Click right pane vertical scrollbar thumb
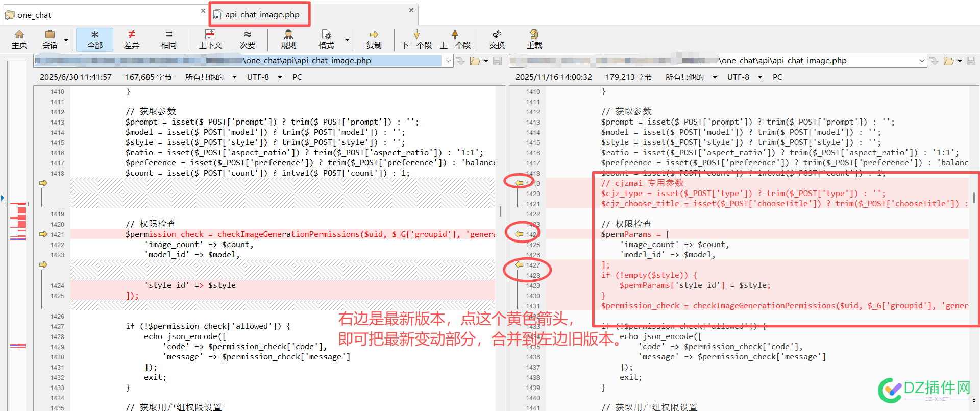This screenshot has width=980, height=411. (x=974, y=198)
